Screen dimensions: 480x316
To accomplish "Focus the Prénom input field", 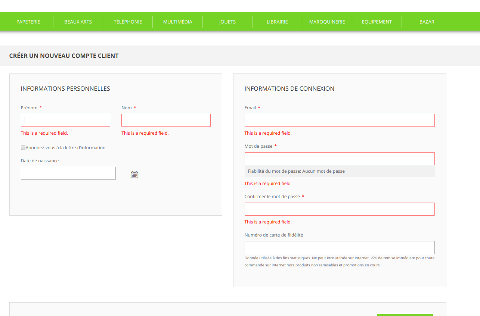I will pyautogui.click(x=65, y=120).
